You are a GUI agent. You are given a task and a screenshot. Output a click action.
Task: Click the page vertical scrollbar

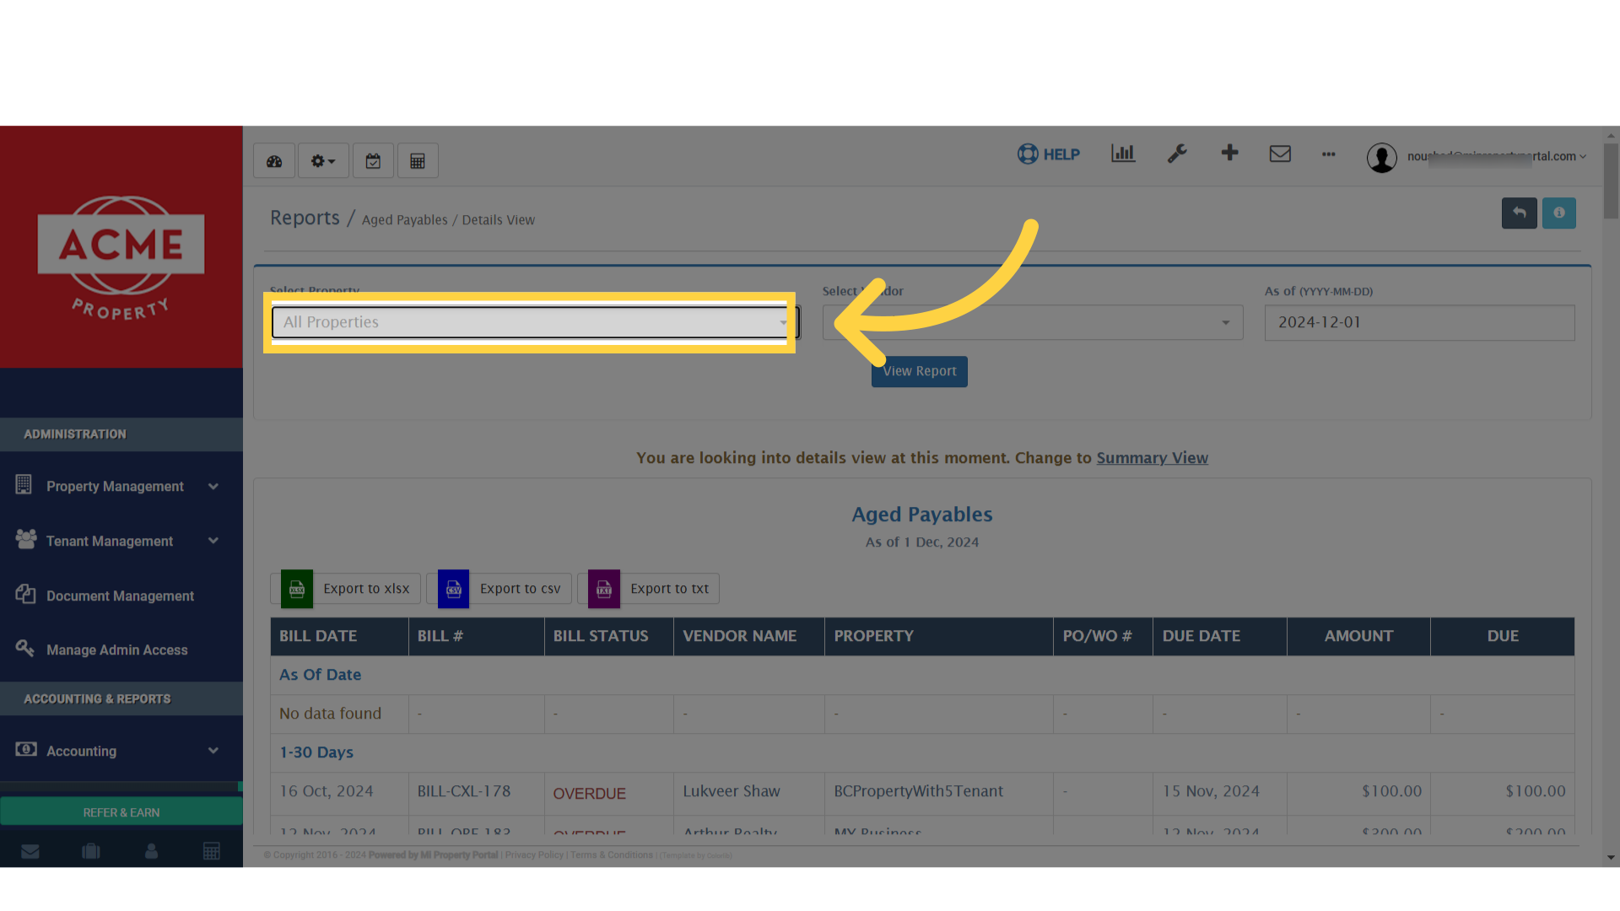point(1611,181)
